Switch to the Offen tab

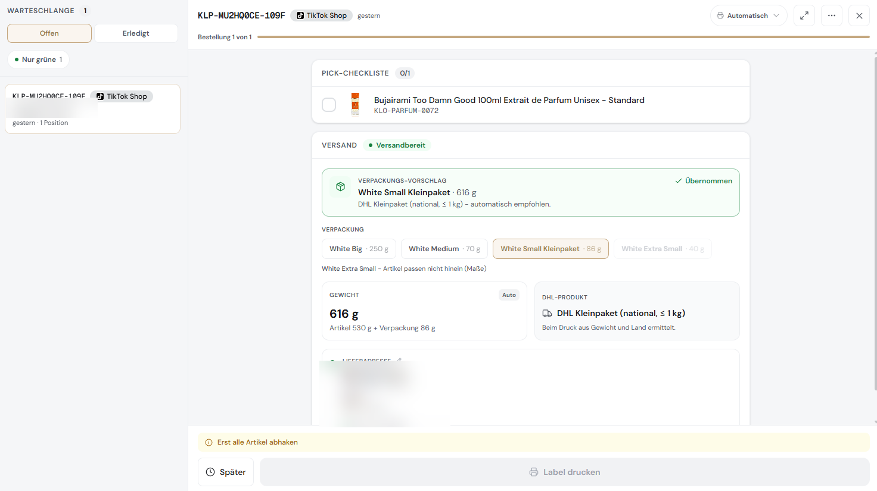click(49, 33)
